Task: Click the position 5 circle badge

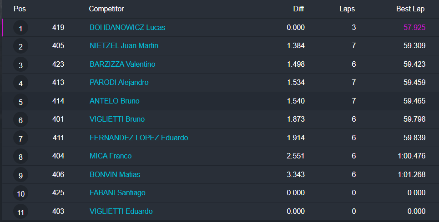Action: coord(20,102)
